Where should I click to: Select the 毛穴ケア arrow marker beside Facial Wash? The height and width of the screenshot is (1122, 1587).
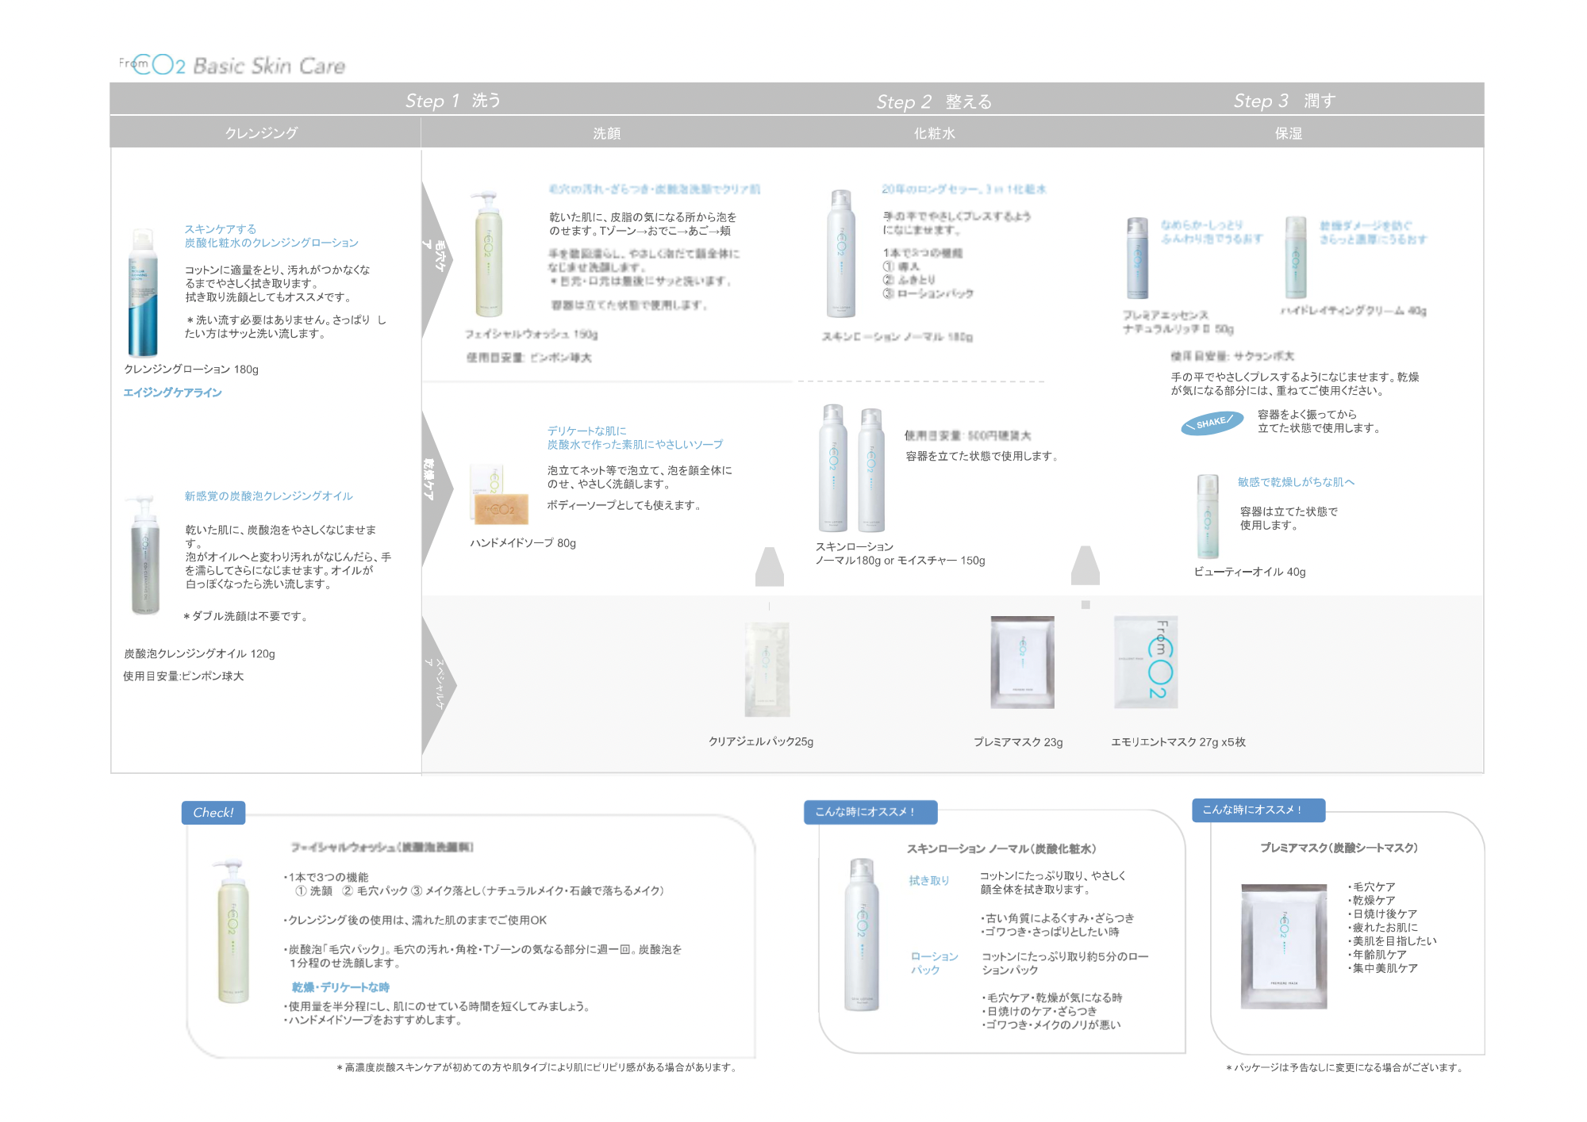coord(437,258)
